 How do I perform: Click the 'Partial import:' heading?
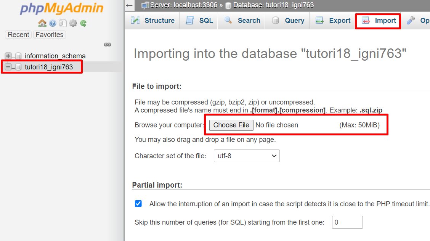[157, 185]
